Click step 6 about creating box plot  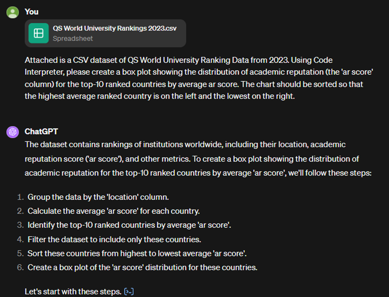click(x=142, y=267)
